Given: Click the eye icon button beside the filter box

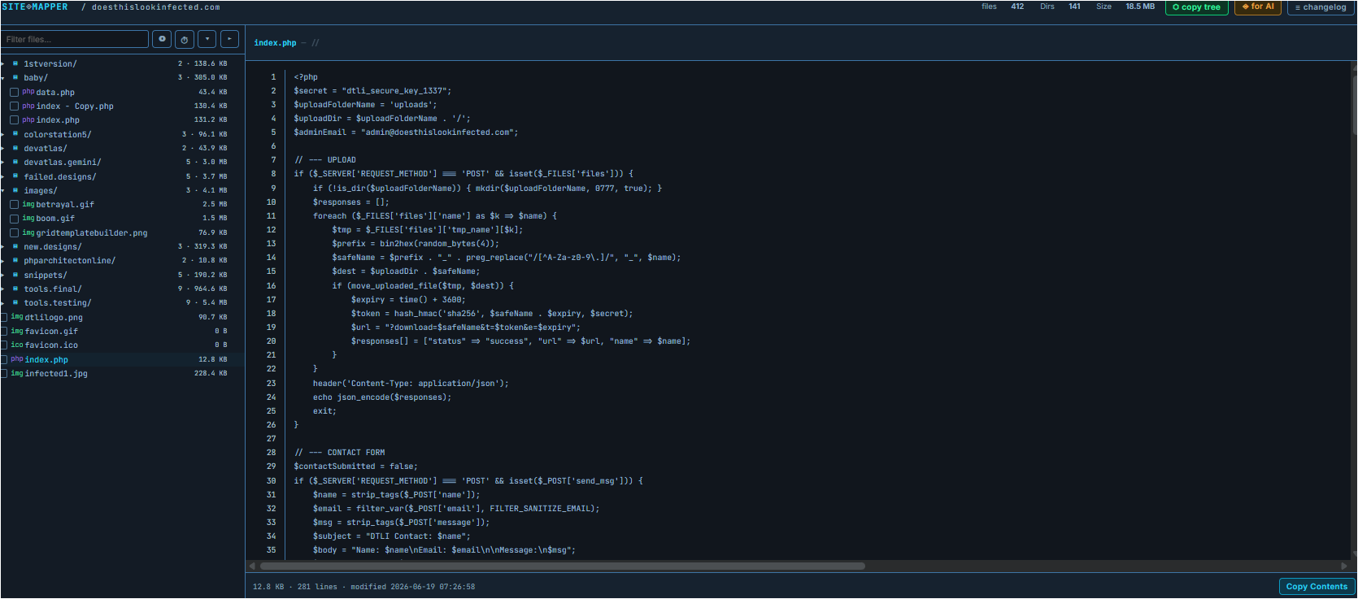Looking at the screenshot, I should click(x=162, y=39).
